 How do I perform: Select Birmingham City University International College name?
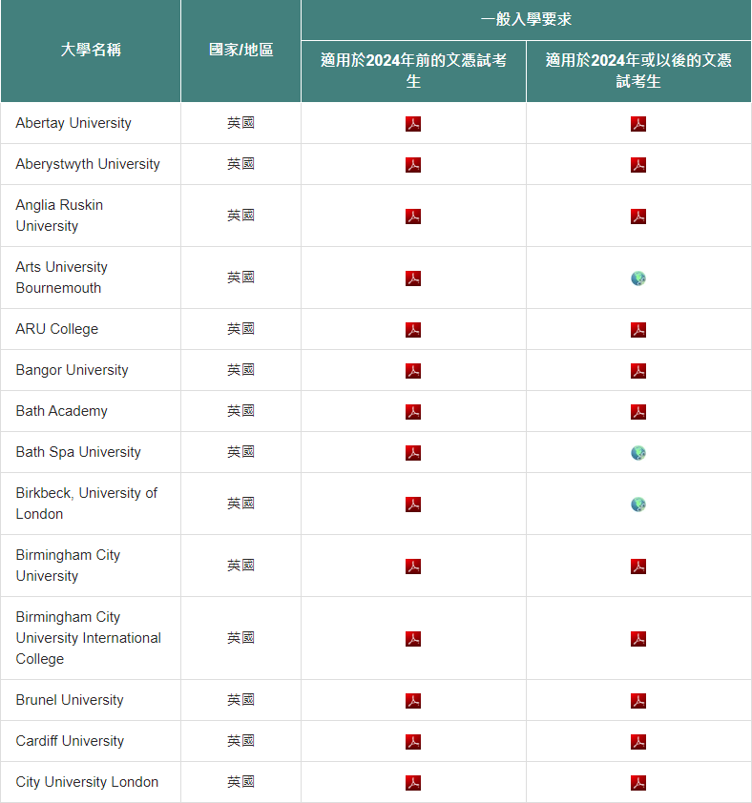pos(91,638)
